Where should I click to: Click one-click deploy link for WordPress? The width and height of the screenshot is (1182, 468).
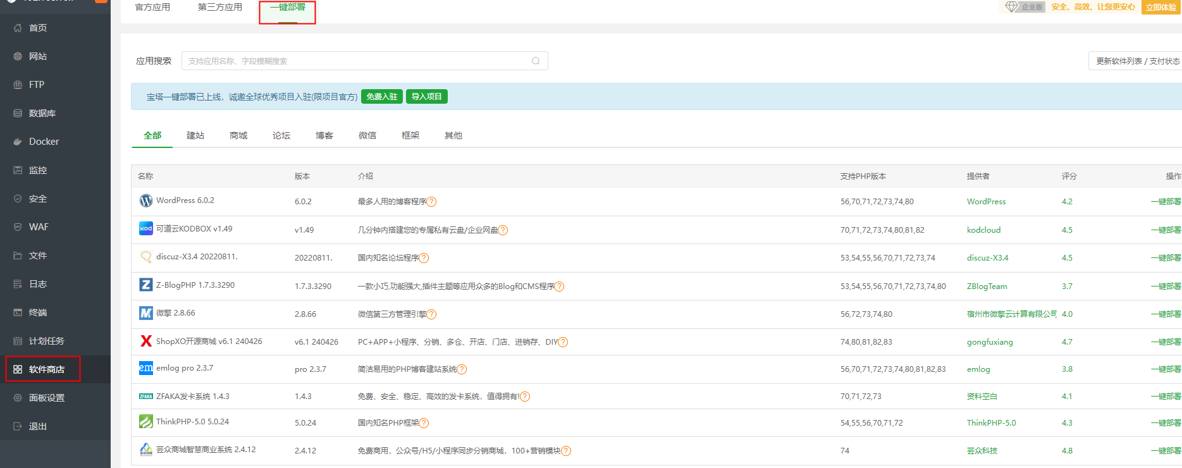(1165, 202)
